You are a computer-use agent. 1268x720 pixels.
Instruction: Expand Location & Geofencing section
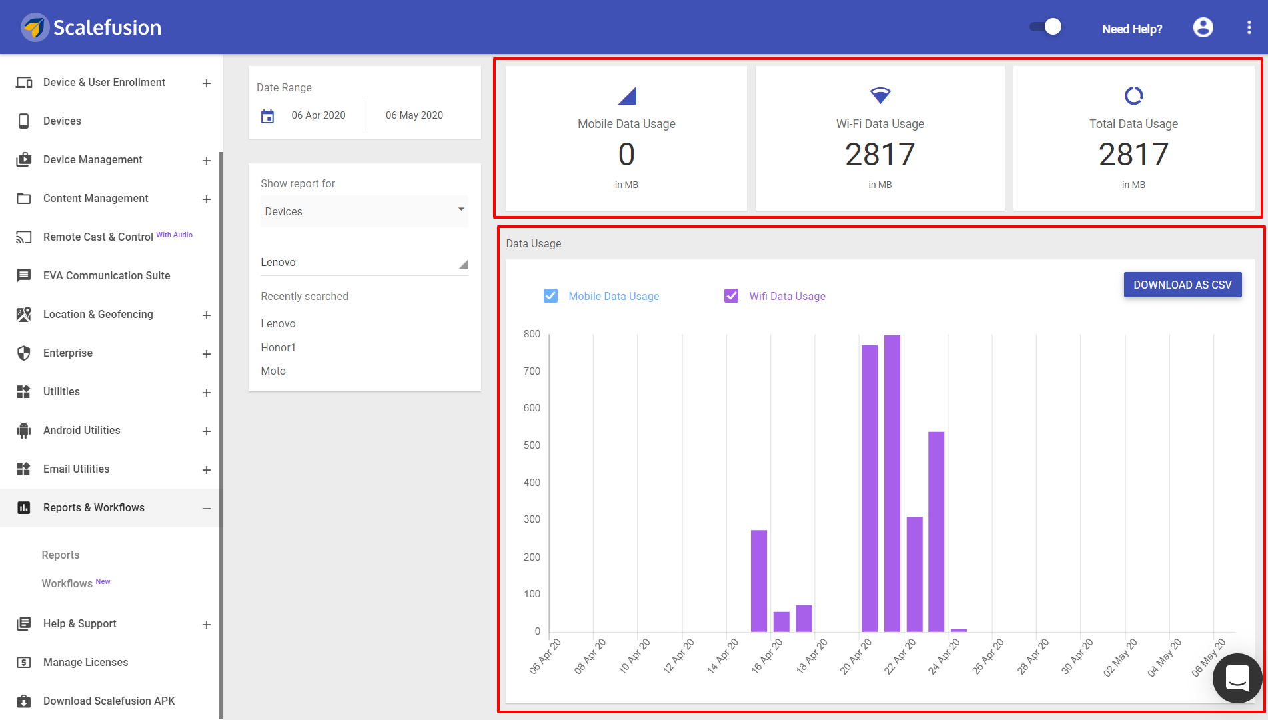tap(207, 315)
